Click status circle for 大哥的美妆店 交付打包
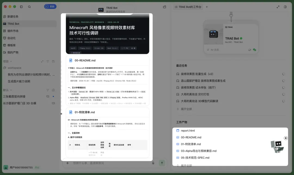294x175 pixels. (x=283, y=94)
